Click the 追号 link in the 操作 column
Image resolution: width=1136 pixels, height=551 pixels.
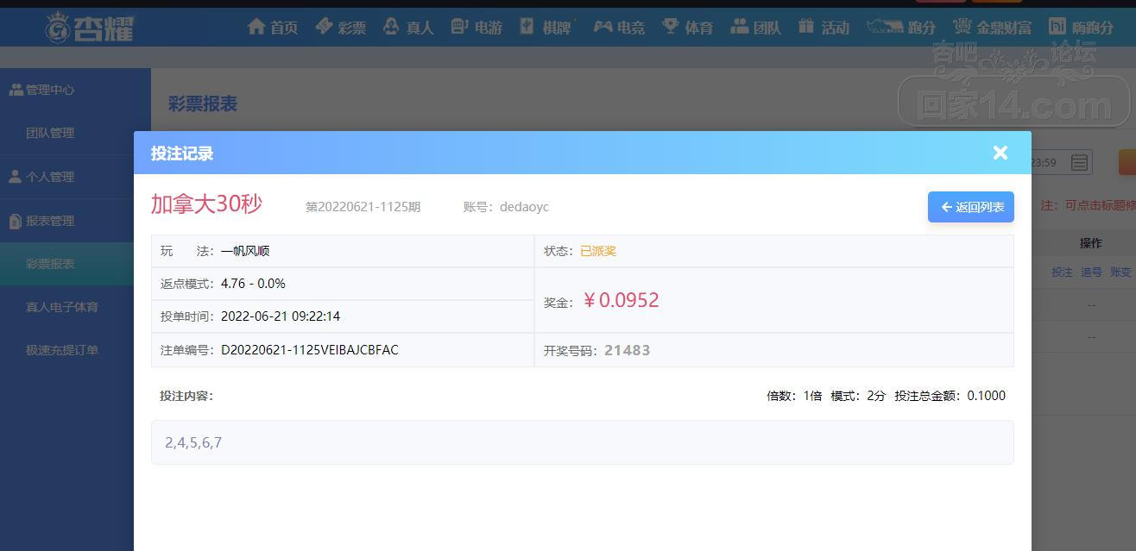[x=1091, y=272]
